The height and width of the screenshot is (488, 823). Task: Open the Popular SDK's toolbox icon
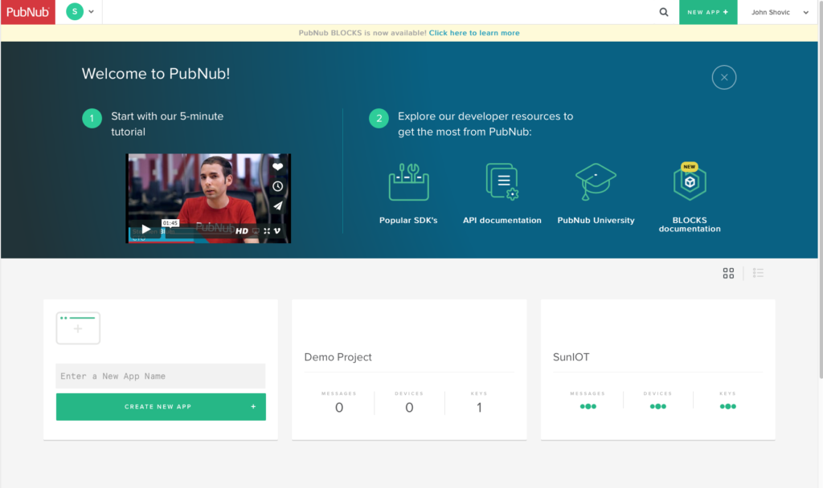(x=408, y=182)
